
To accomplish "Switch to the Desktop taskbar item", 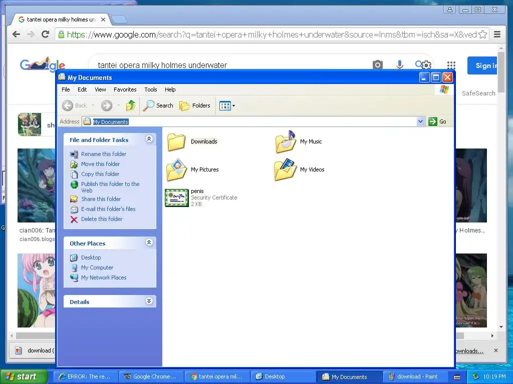I will tap(283, 377).
